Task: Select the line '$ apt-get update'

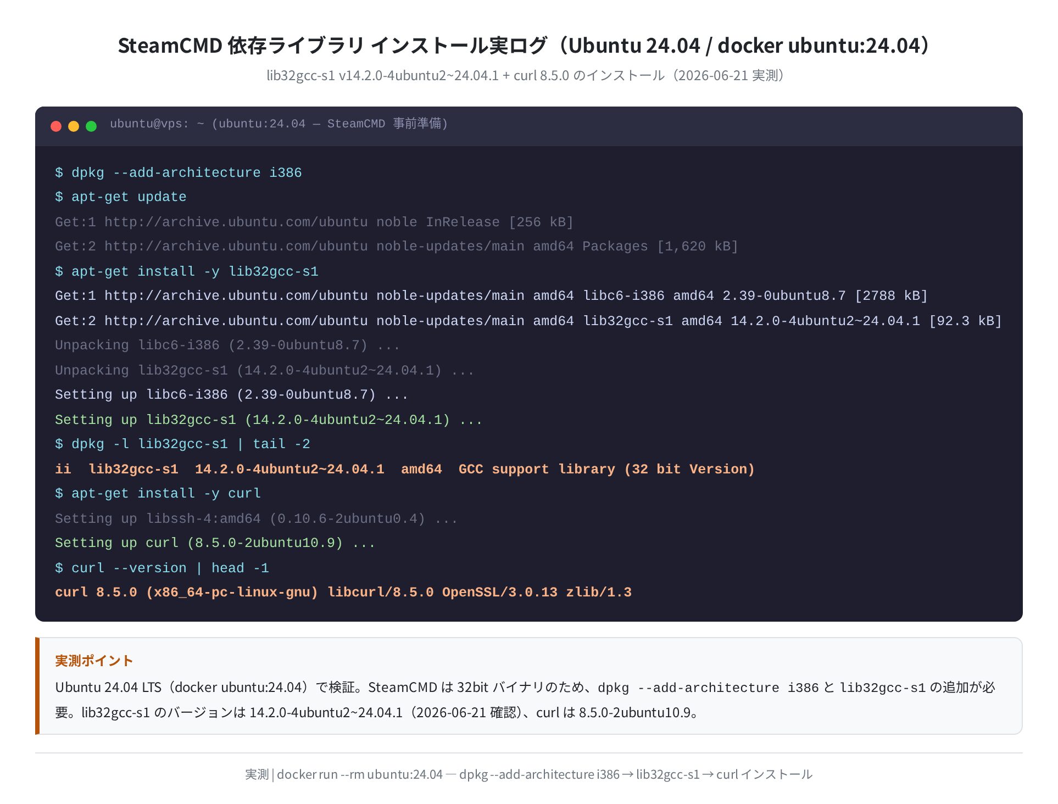Action: pyautogui.click(x=121, y=197)
